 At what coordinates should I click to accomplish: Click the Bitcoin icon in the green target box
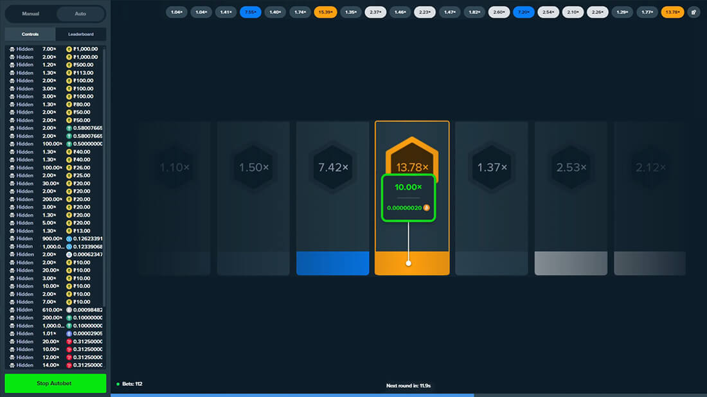click(x=426, y=208)
